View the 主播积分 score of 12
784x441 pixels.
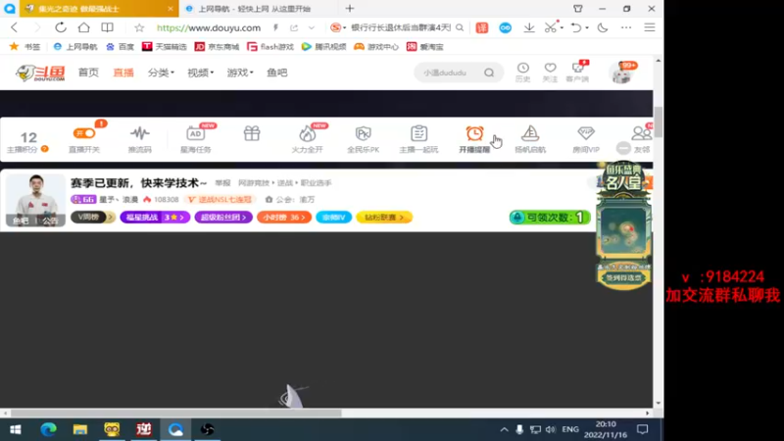(28, 137)
